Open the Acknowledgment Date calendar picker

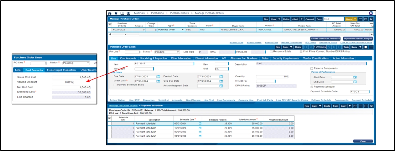click(x=222, y=86)
